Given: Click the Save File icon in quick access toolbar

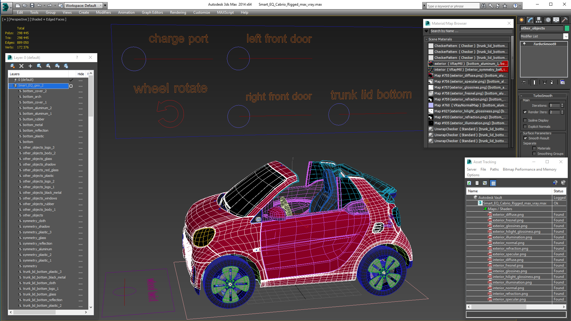Looking at the screenshot, I should coord(32,5).
